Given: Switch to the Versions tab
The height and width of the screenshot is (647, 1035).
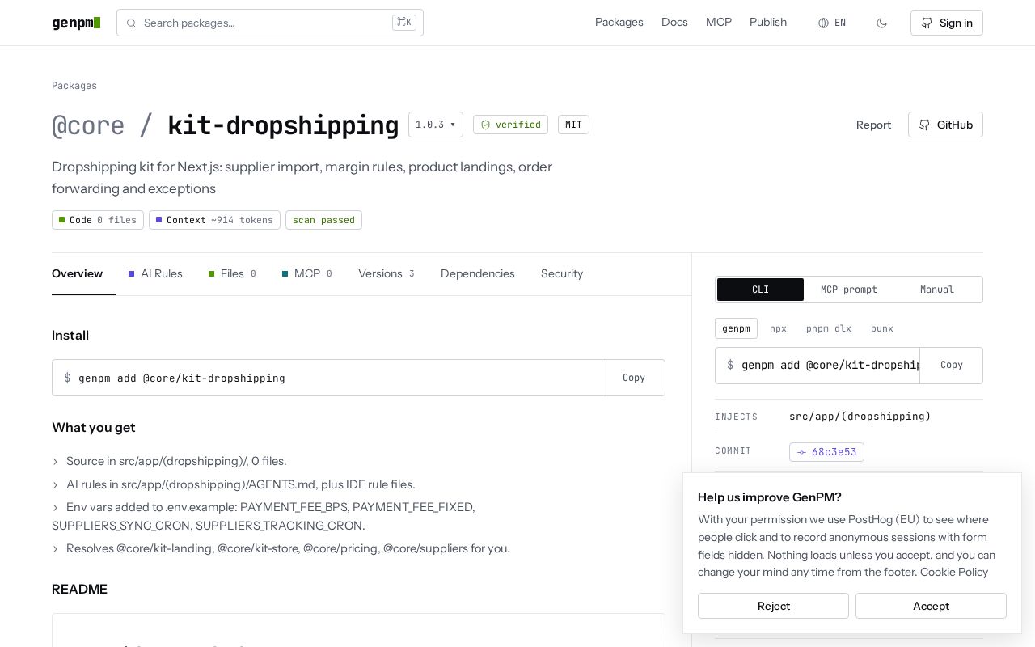Looking at the screenshot, I should (387, 273).
